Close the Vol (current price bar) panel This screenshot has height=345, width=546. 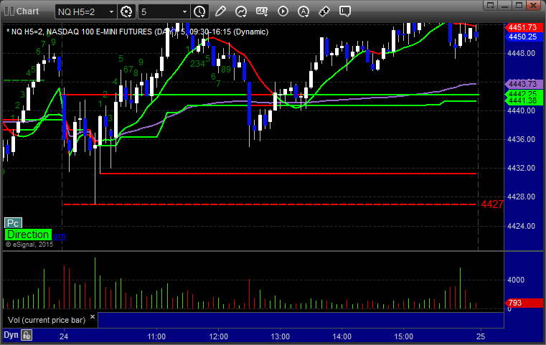[x=93, y=317]
